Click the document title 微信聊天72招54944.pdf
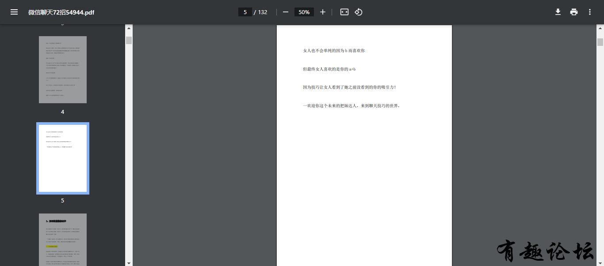The height and width of the screenshot is (266, 604). tap(61, 12)
